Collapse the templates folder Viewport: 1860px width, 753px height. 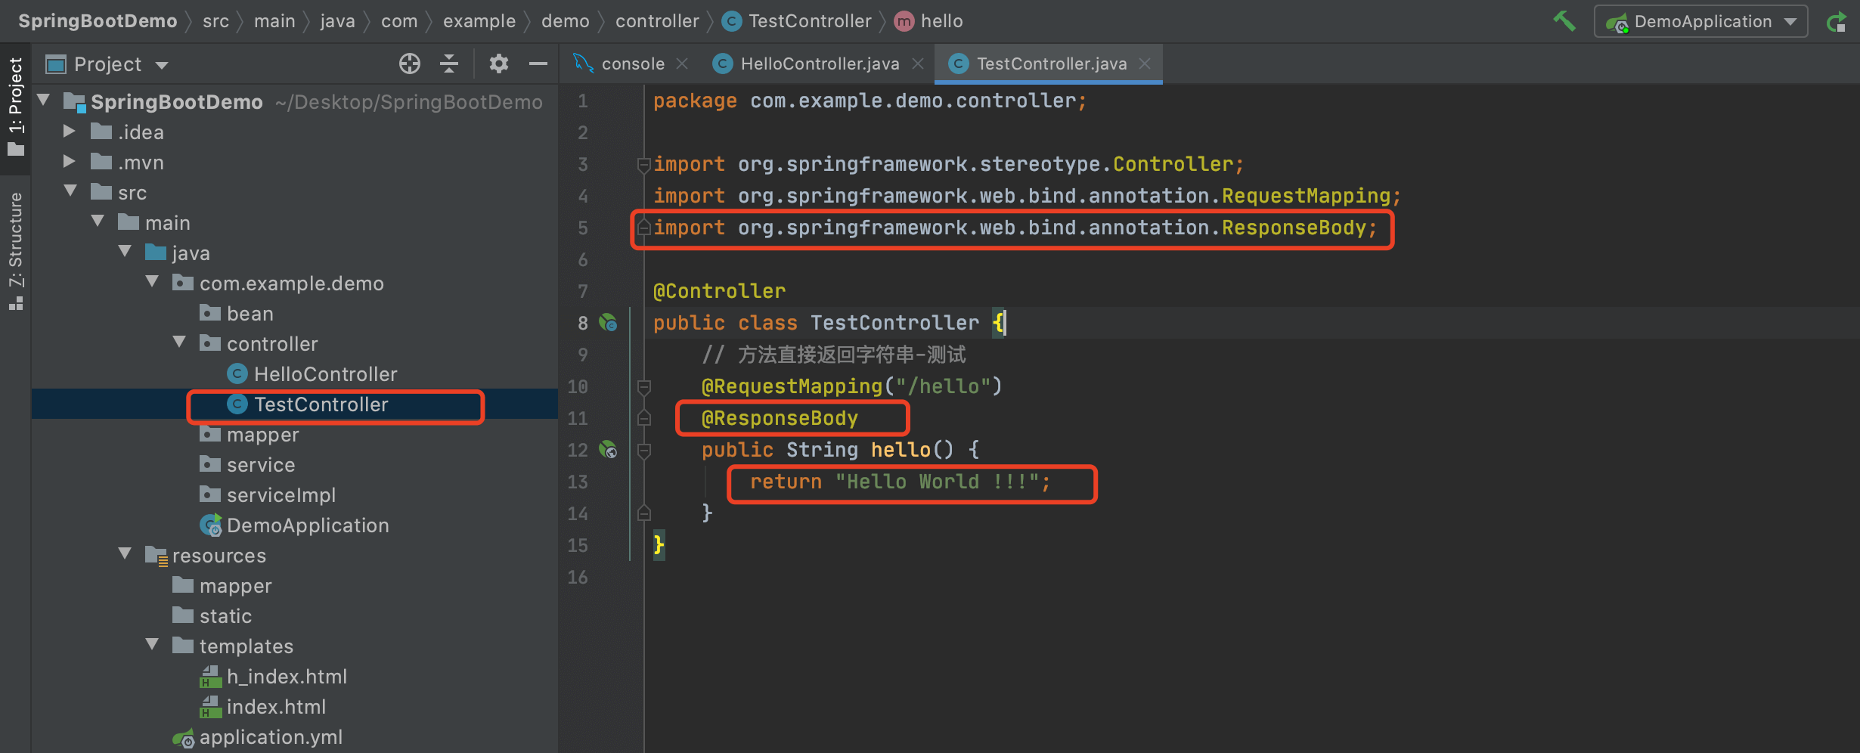[x=153, y=646]
